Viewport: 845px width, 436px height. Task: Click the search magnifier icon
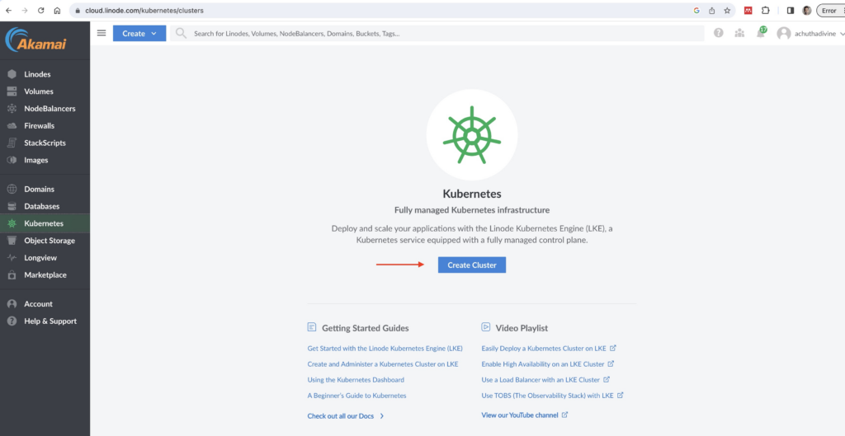coord(181,33)
